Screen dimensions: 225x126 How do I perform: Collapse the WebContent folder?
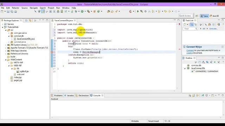[6, 60]
